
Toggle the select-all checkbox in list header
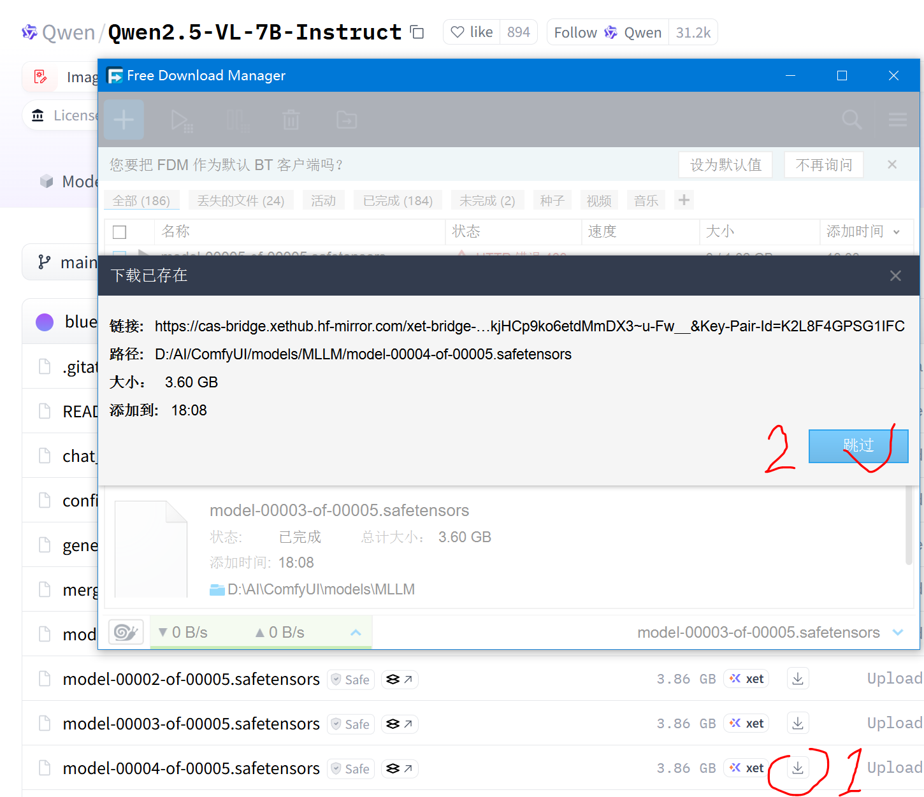119,232
